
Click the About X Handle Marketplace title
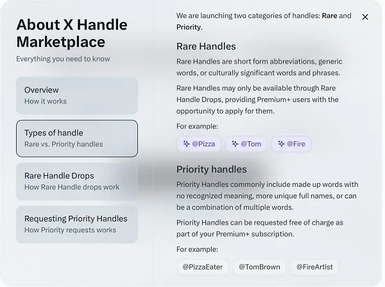click(72, 33)
